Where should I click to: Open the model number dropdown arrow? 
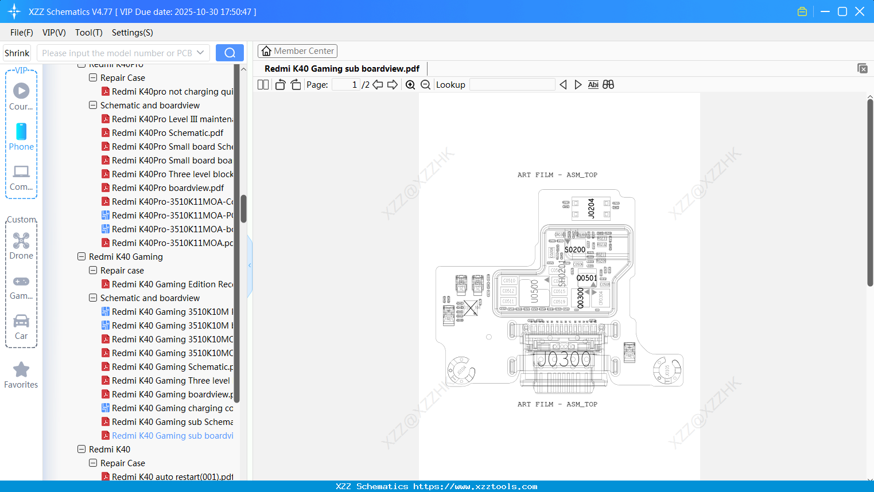pos(200,53)
